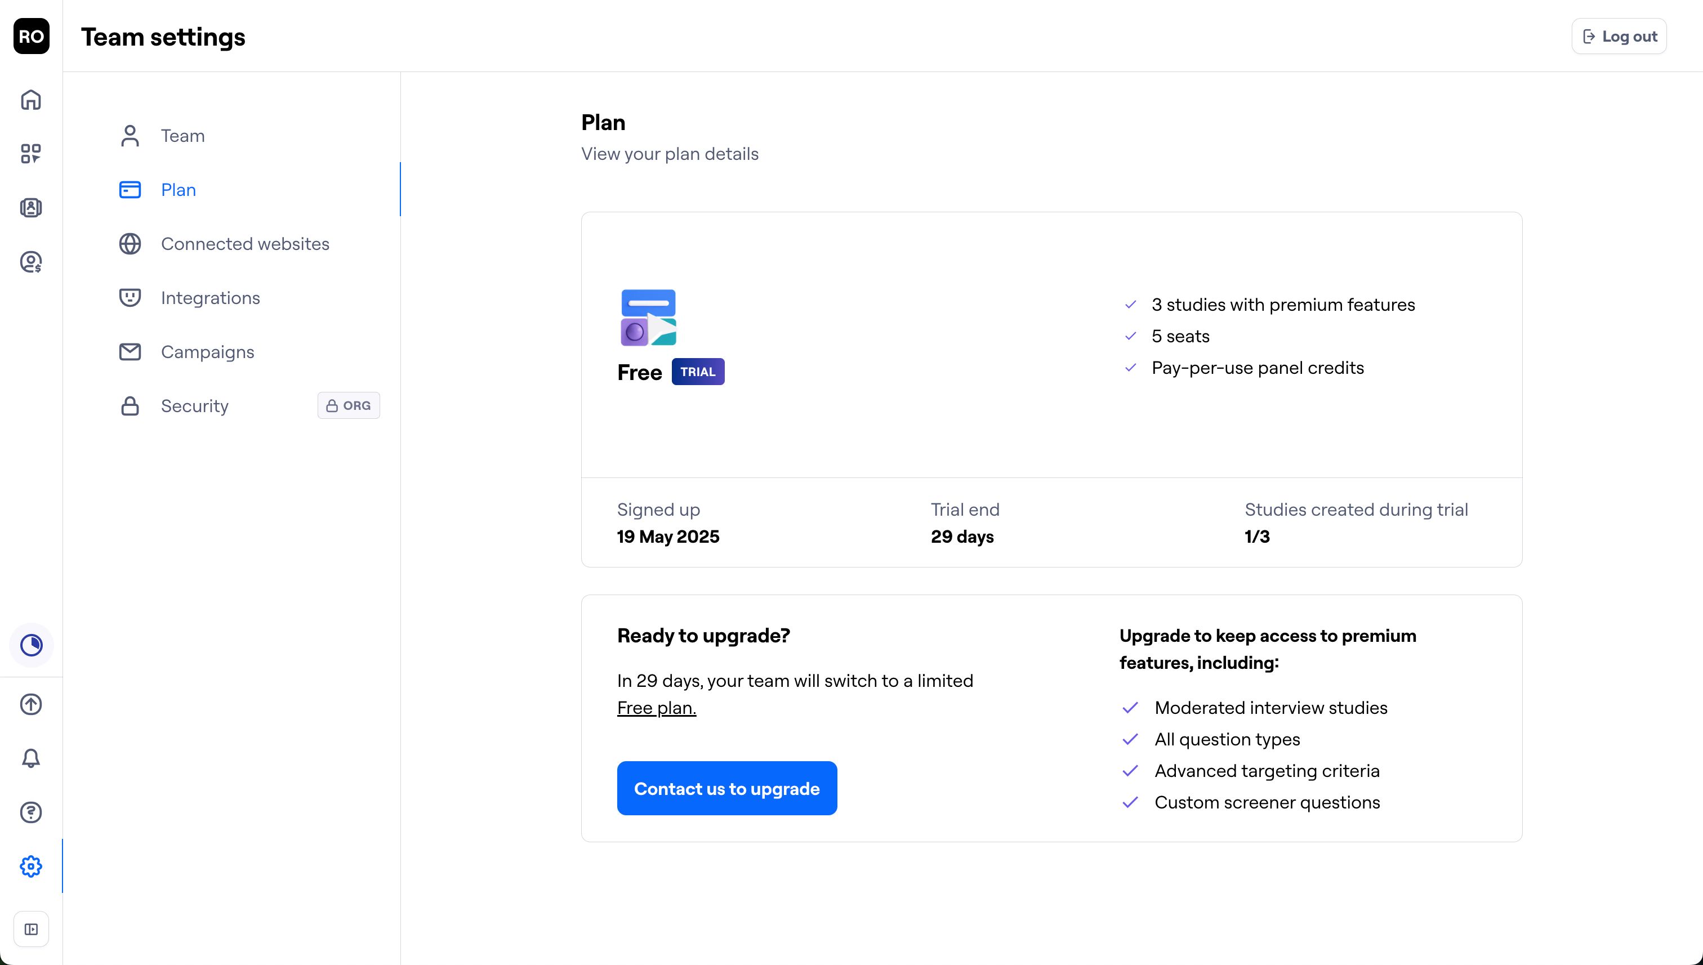Click the TRIAL badge
Viewport: 1703px width, 965px height.
(x=698, y=372)
